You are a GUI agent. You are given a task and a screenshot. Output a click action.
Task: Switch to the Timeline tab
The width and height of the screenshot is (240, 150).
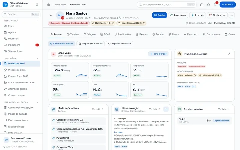pyautogui.click(x=73, y=34)
